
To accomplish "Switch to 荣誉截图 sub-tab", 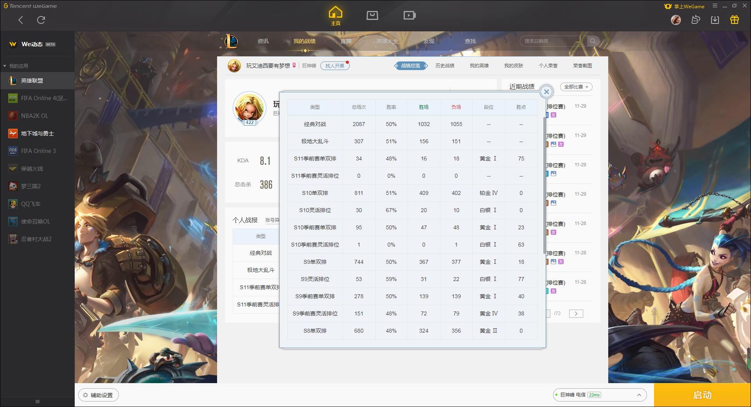I will 582,66.
